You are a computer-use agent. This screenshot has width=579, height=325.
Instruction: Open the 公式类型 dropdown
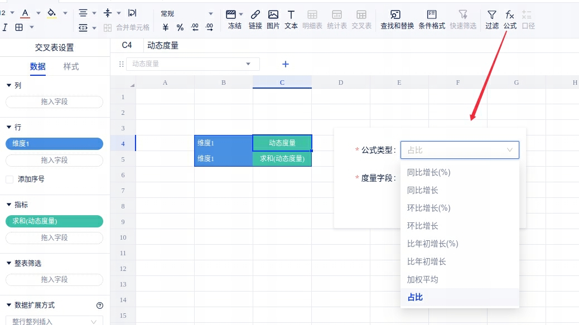coord(460,150)
